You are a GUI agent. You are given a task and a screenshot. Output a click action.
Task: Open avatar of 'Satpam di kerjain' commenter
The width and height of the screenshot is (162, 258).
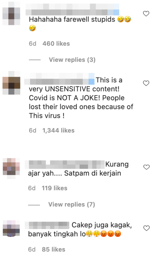pyautogui.click(x=11, y=168)
